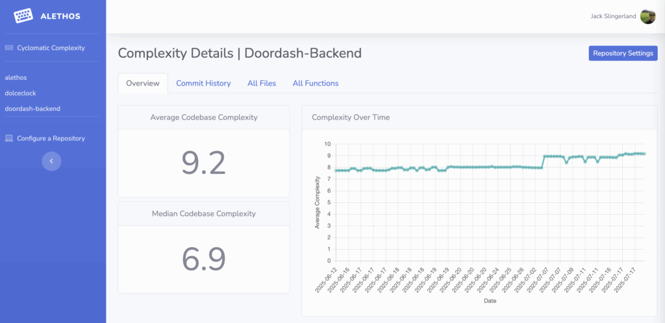Click the first data point on the chart

pyautogui.click(x=336, y=171)
